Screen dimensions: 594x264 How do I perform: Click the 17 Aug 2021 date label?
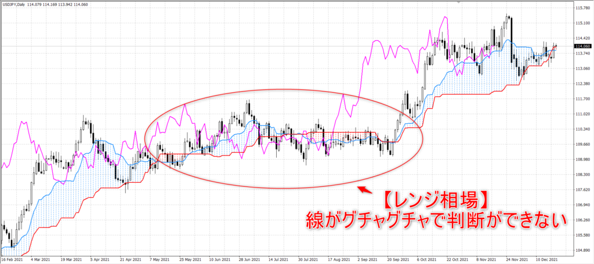coord(339,261)
